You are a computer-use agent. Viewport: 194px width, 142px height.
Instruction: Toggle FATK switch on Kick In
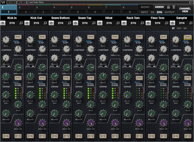(9, 66)
